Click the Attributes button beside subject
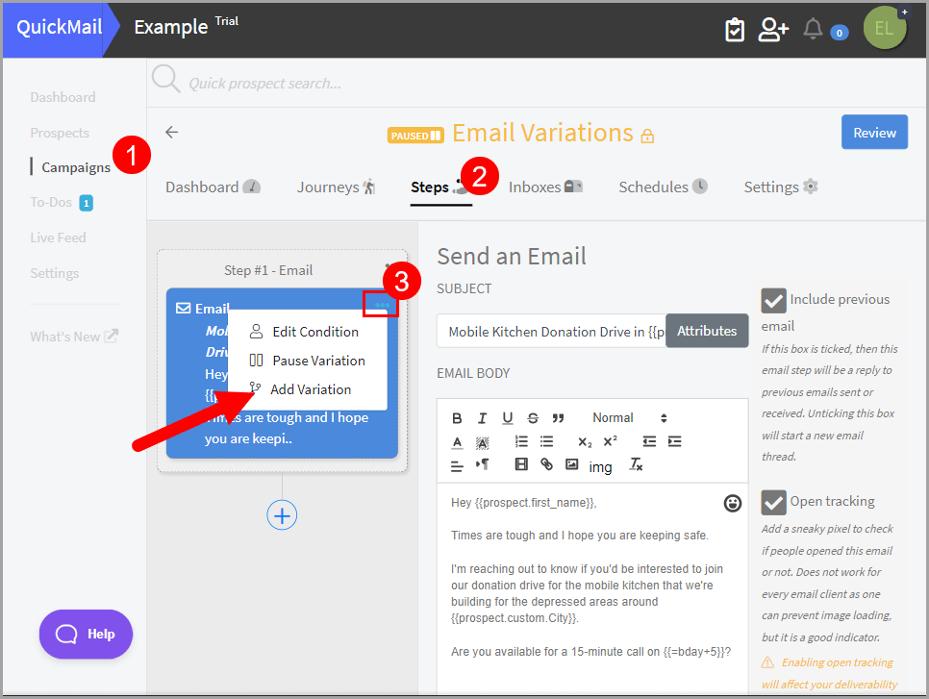 coord(707,331)
